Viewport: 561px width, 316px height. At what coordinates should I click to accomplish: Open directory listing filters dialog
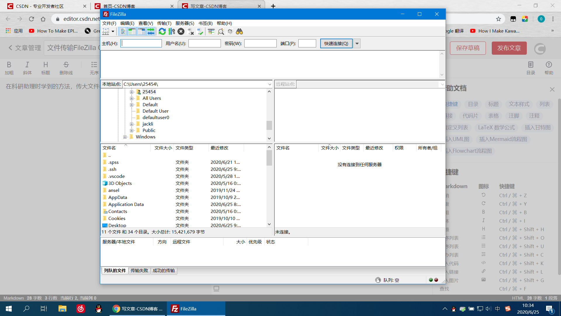[x=211, y=32]
